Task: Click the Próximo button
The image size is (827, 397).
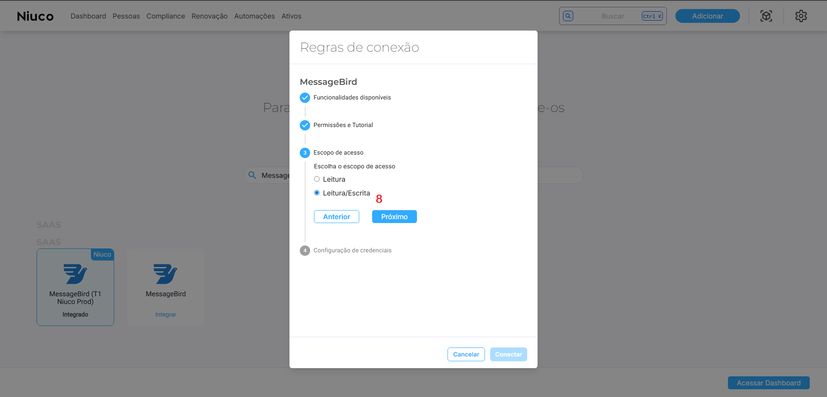Action: tap(395, 217)
